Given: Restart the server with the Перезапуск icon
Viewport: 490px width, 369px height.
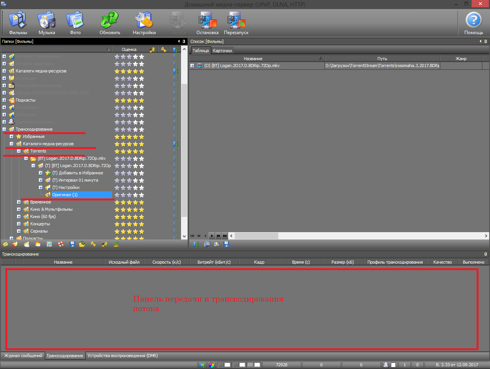Looking at the screenshot, I should tap(236, 22).
